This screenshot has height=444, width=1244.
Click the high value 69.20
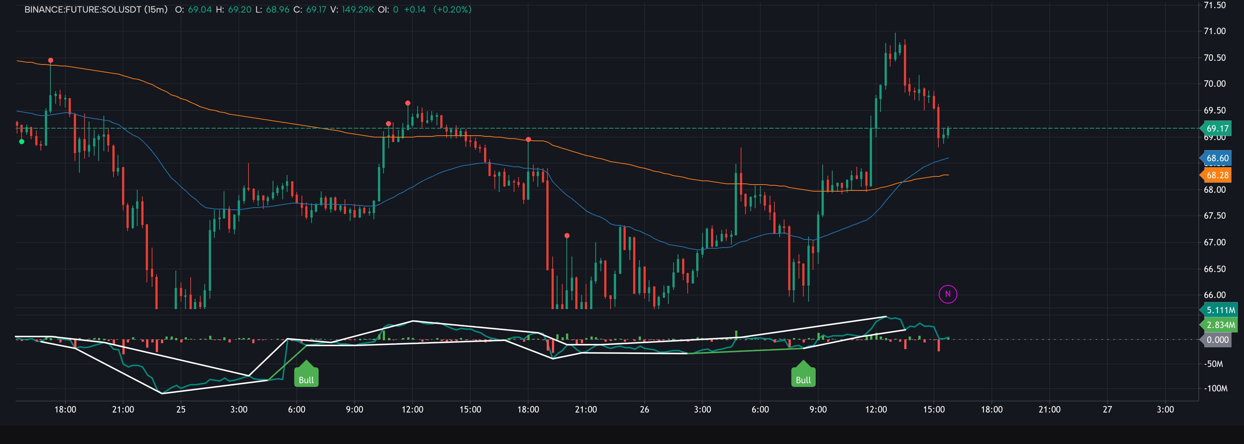pyautogui.click(x=240, y=10)
